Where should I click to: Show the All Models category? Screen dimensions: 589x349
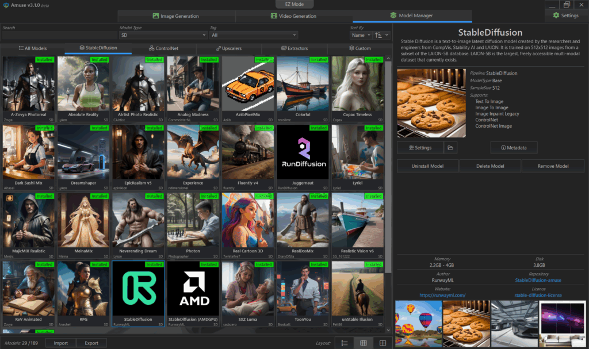click(x=33, y=48)
